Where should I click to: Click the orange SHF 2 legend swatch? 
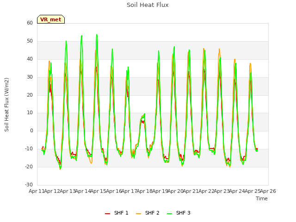138,214
